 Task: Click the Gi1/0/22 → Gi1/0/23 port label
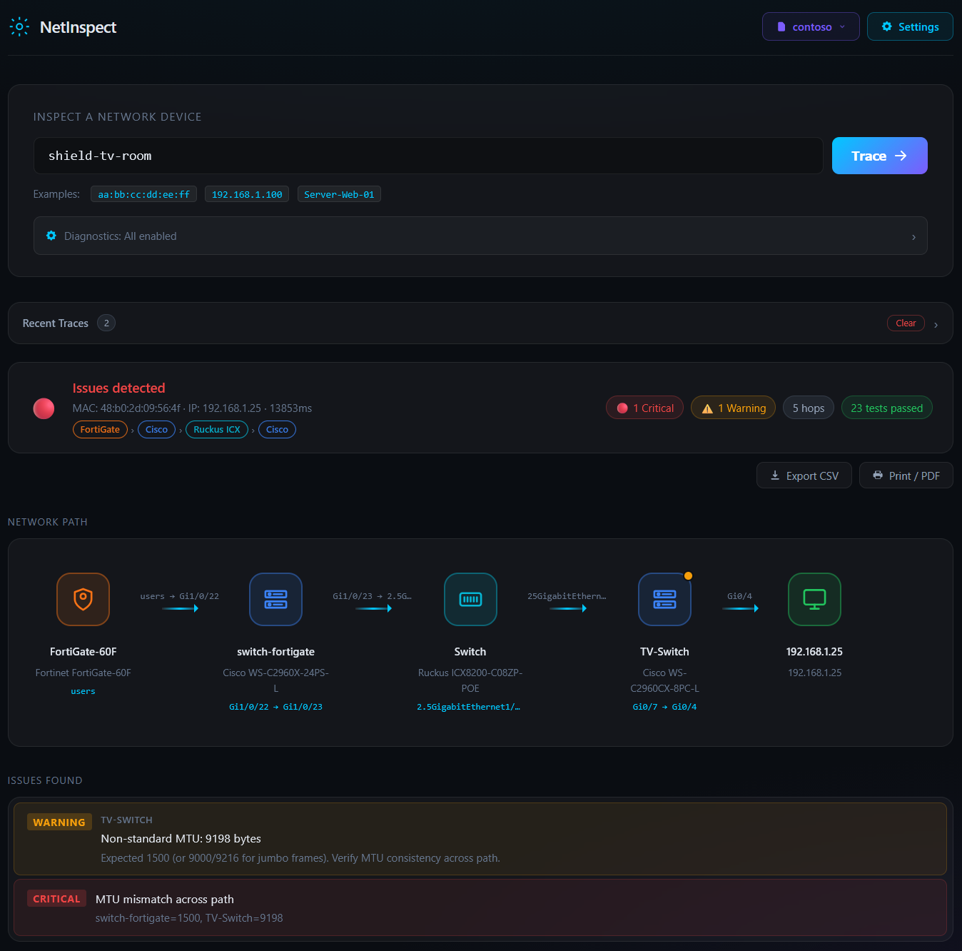coord(276,707)
